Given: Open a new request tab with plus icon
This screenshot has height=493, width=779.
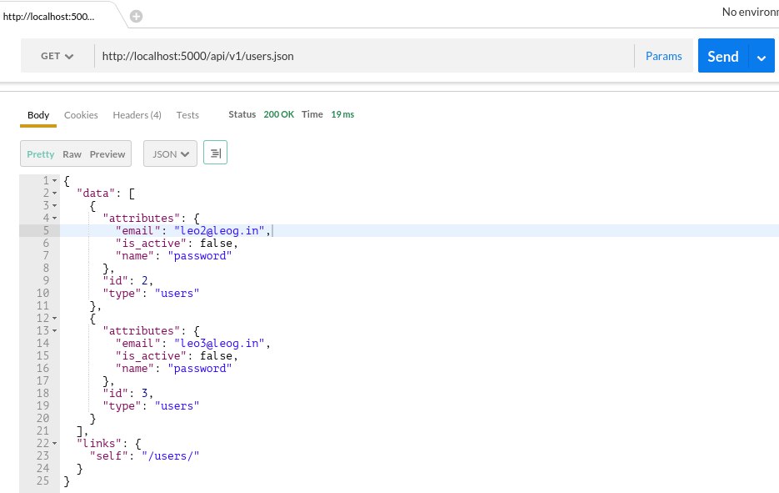Looking at the screenshot, I should click(x=136, y=17).
